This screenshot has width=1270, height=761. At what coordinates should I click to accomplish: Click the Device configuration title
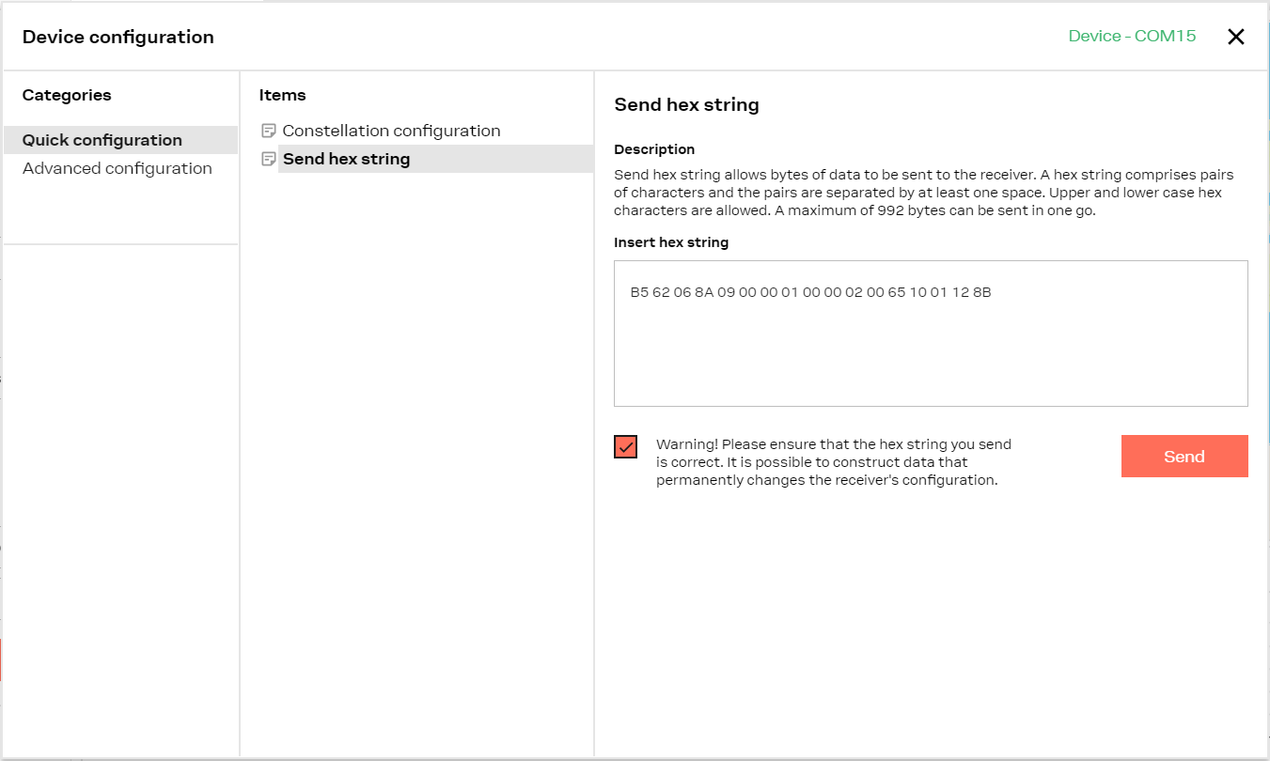[118, 37]
